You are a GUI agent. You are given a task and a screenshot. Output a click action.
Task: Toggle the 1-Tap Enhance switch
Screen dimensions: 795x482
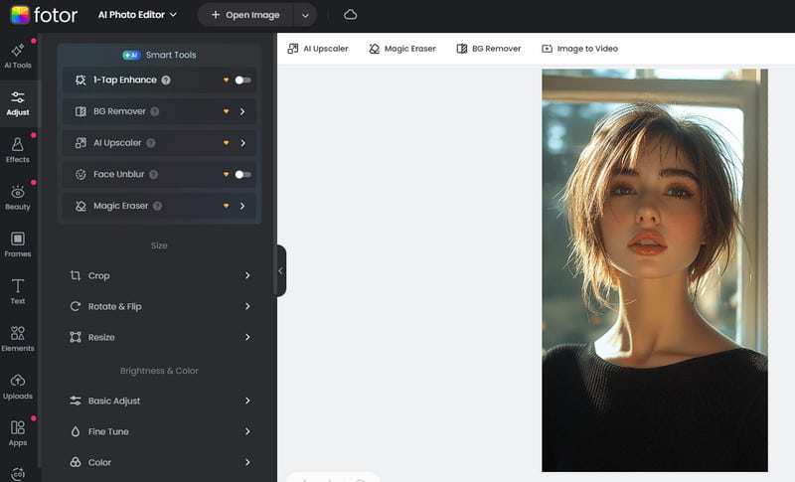tap(242, 80)
